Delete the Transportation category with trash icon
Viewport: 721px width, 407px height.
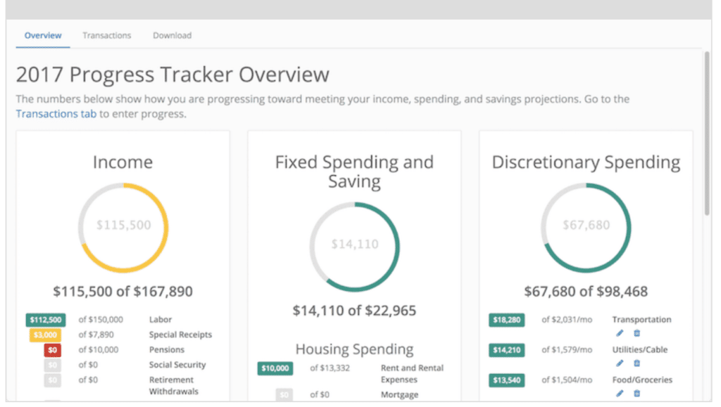[637, 333]
